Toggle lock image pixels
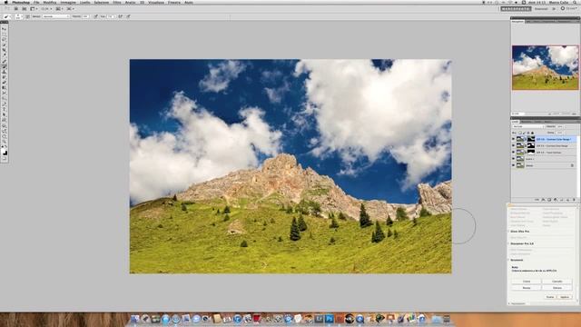Viewport: 581px width, 327px height. point(524,133)
